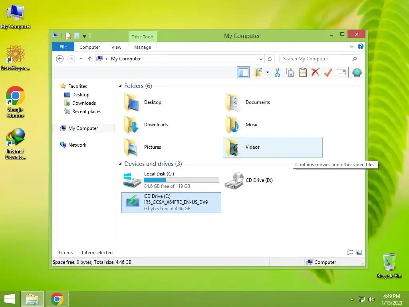Click the Cut scissors icon

(x=277, y=72)
